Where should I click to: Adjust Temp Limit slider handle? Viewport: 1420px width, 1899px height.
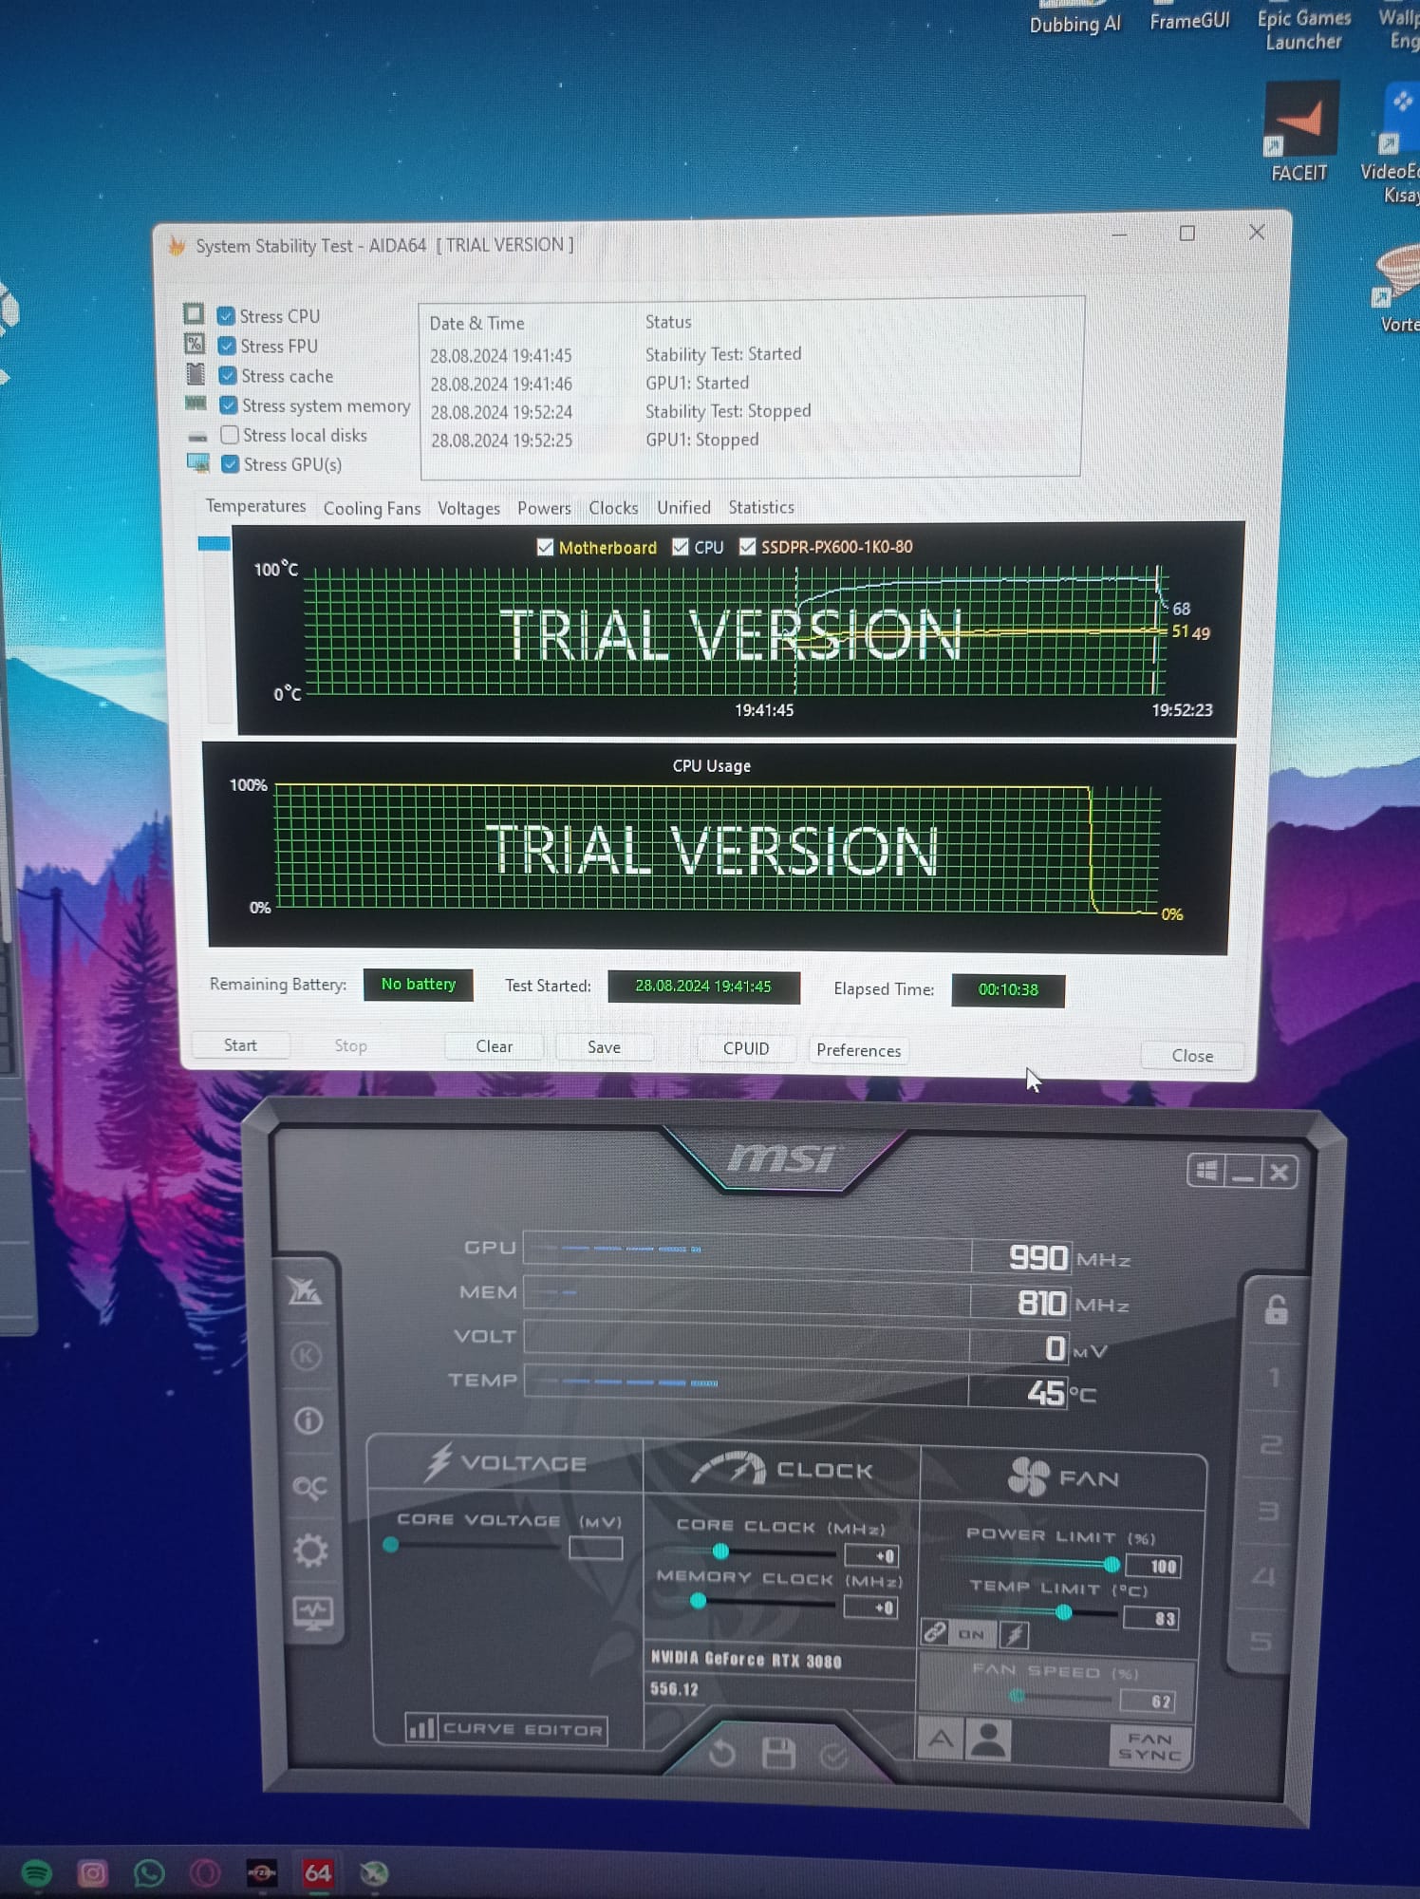point(1064,1612)
